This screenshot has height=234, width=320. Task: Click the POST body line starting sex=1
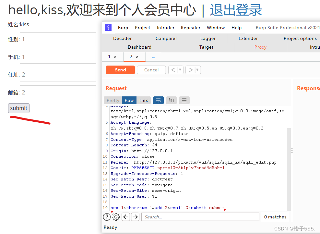[x=167, y=208]
